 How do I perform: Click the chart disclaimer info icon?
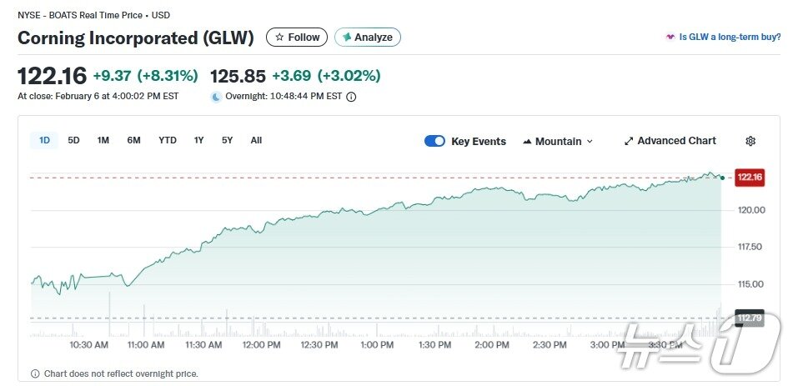35,373
